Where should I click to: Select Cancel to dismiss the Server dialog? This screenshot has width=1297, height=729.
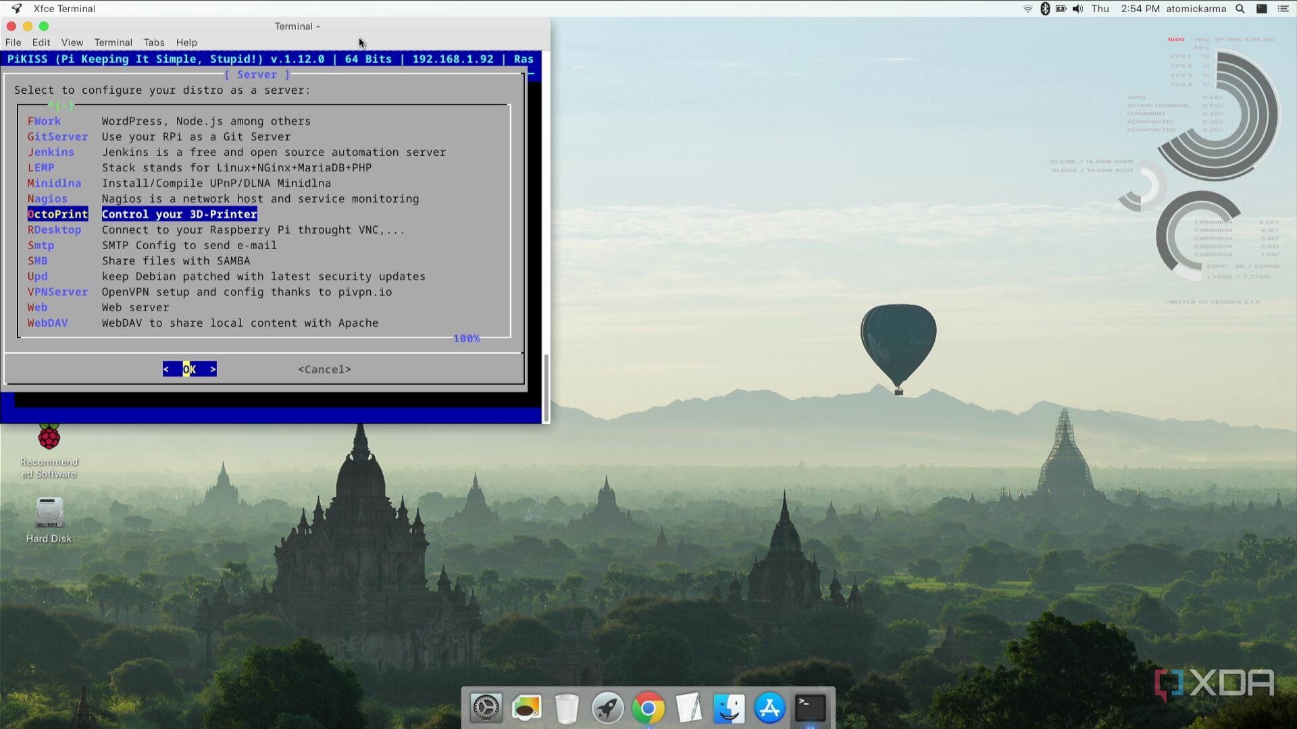point(324,369)
